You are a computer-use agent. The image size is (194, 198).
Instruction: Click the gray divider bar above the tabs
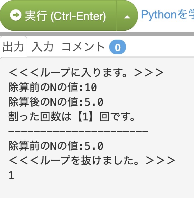[97, 34]
